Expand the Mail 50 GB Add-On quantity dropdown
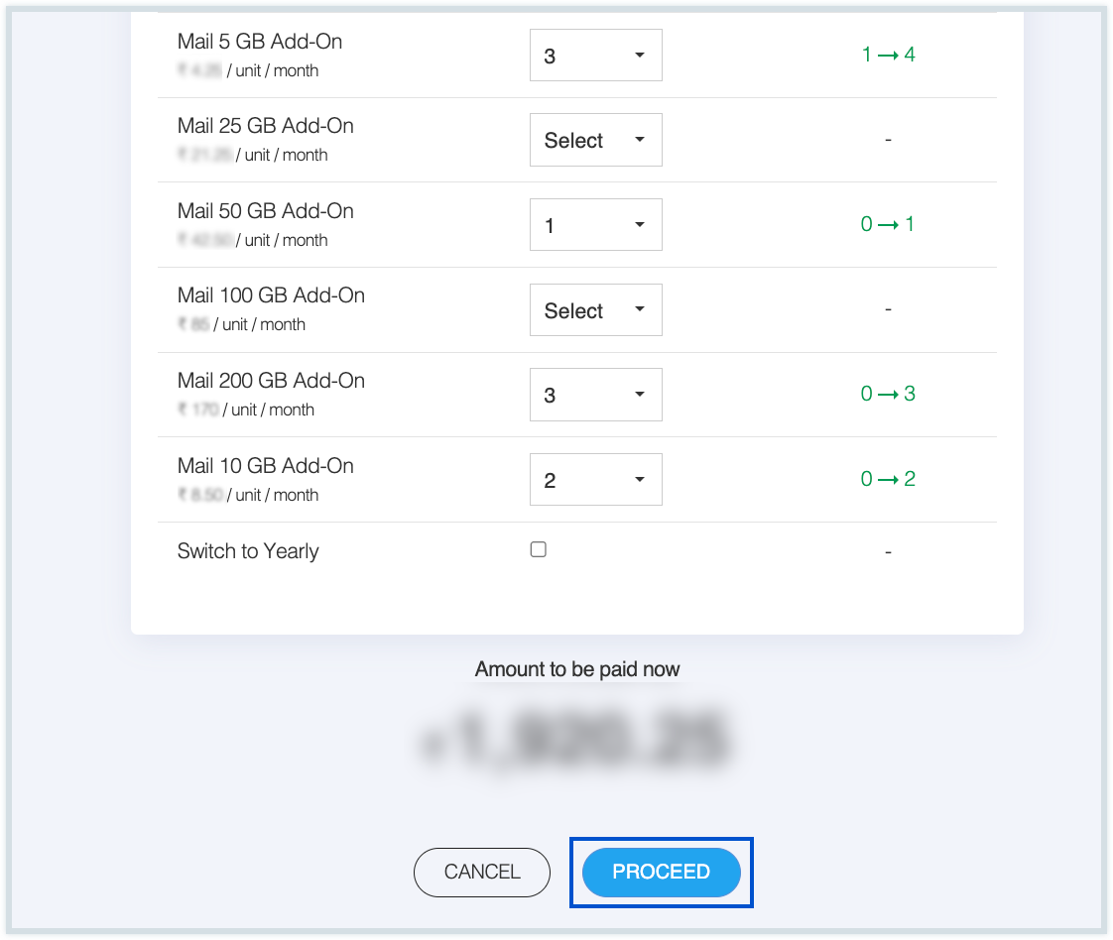 point(595,225)
